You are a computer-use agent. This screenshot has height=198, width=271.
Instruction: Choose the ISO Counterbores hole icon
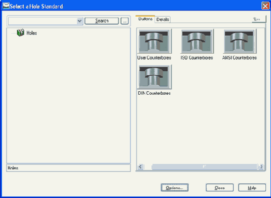point(197,41)
